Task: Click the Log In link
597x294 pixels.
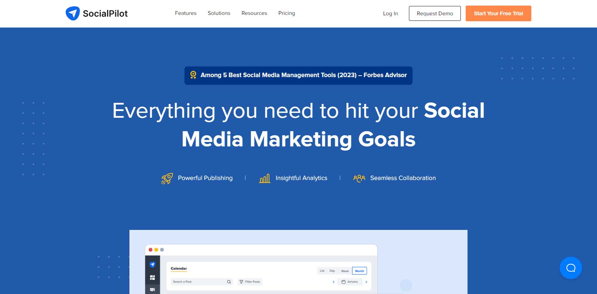Action: 390,13
